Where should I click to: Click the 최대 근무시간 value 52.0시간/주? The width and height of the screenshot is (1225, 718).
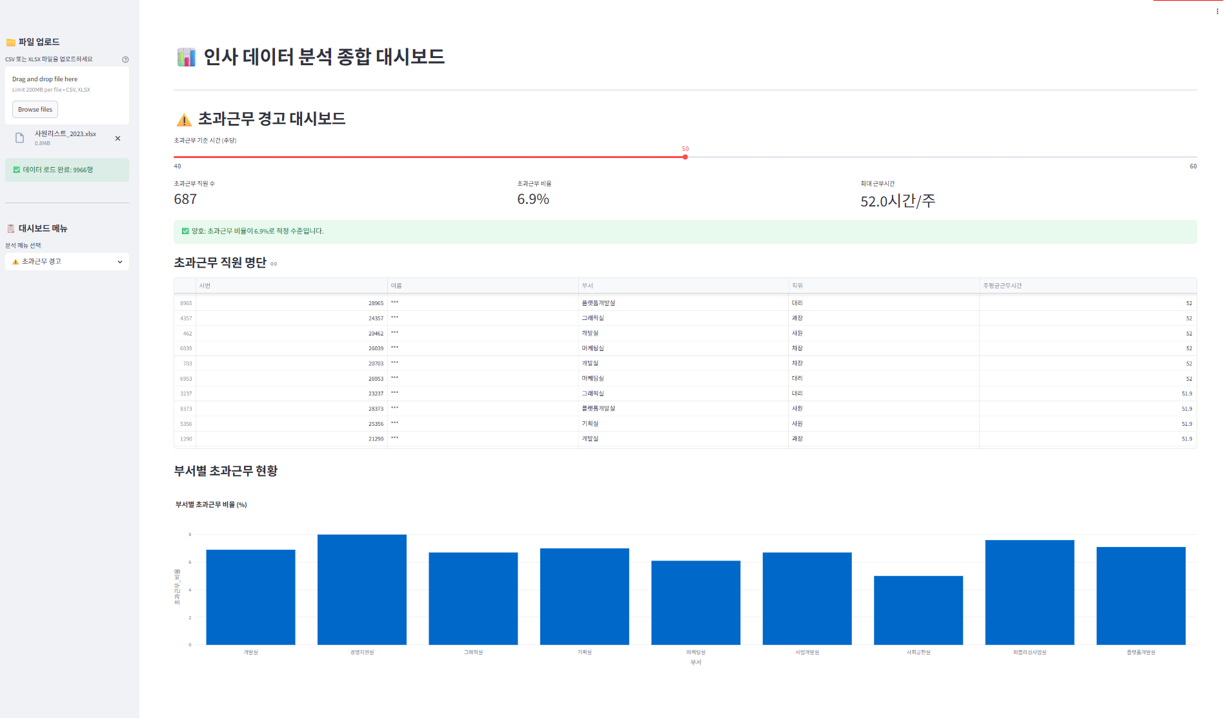point(898,201)
